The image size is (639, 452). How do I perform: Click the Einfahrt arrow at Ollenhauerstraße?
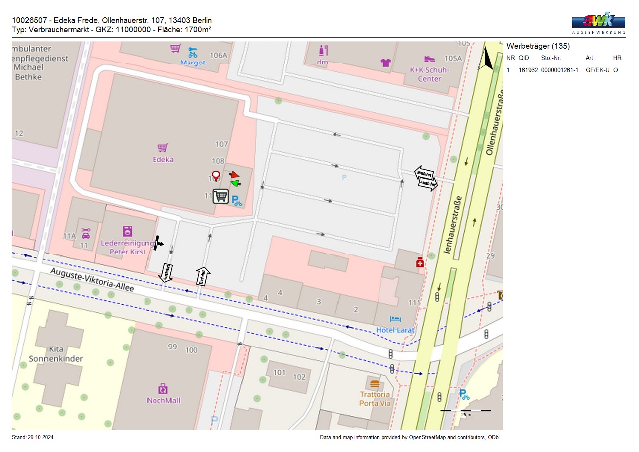tap(424, 173)
